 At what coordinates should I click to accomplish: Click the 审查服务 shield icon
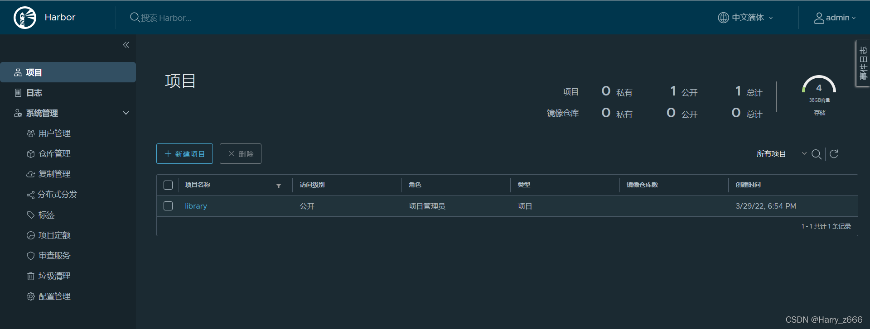(x=31, y=256)
